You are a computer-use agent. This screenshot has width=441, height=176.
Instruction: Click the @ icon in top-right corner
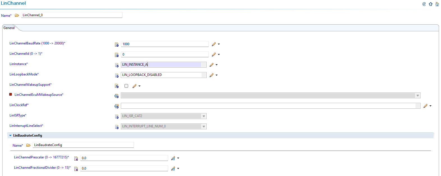click(424, 4)
